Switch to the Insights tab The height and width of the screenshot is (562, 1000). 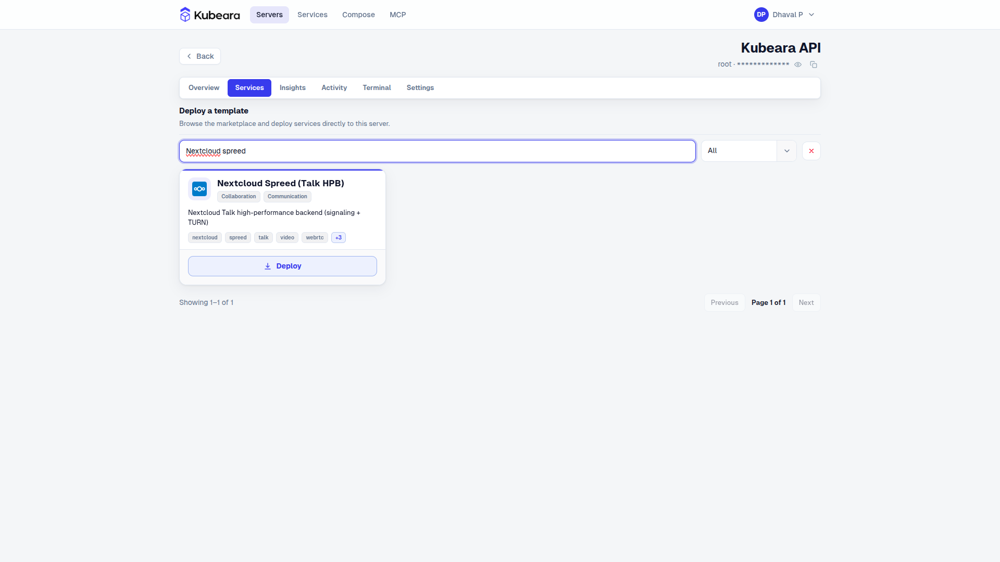pyautogui.click(x=293, y=88)
